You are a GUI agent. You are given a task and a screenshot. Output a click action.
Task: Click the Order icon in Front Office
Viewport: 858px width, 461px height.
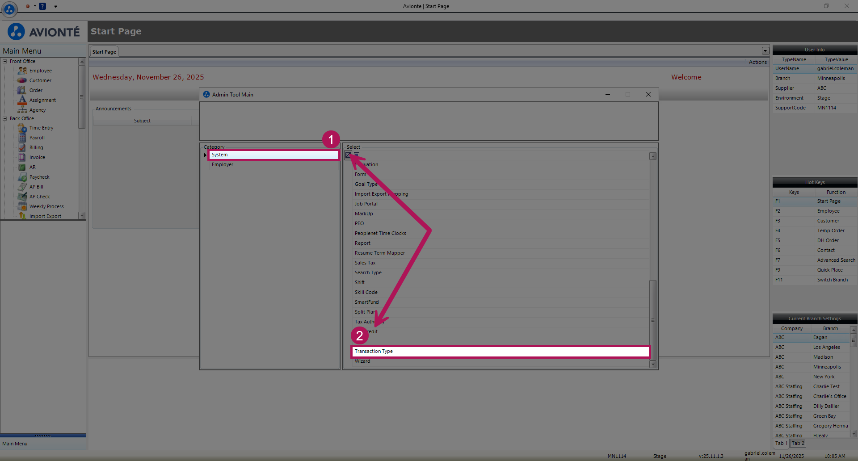(22, 90)
